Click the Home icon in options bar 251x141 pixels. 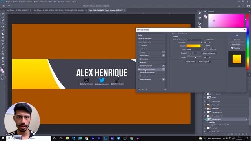[4, 6]
